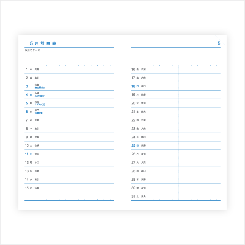Screen dimensions: 245x245
Task: Select the May 15 Thursday row
Action: pyautogui.click(x=69, y=188)
